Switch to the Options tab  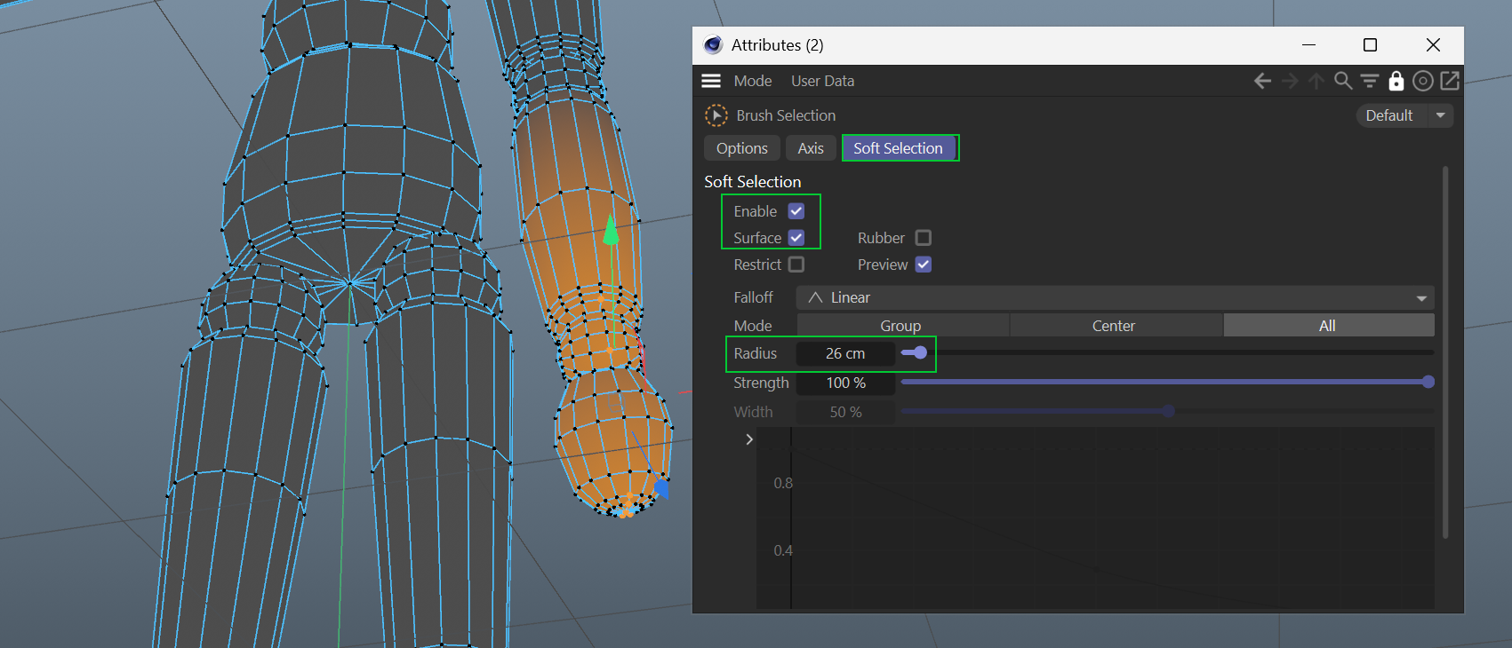[742, 148]
